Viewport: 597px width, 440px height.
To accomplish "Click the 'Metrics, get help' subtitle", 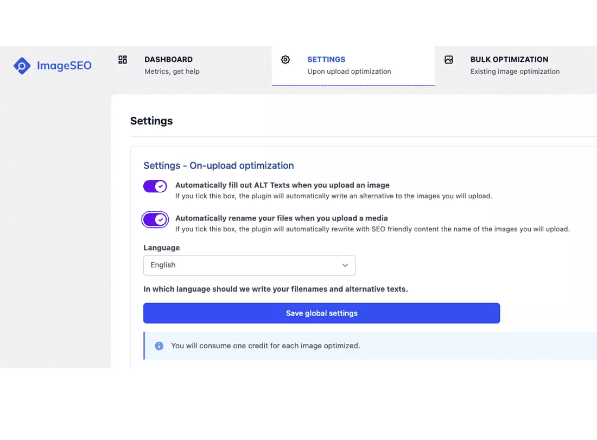I will (x=172, y=72).
